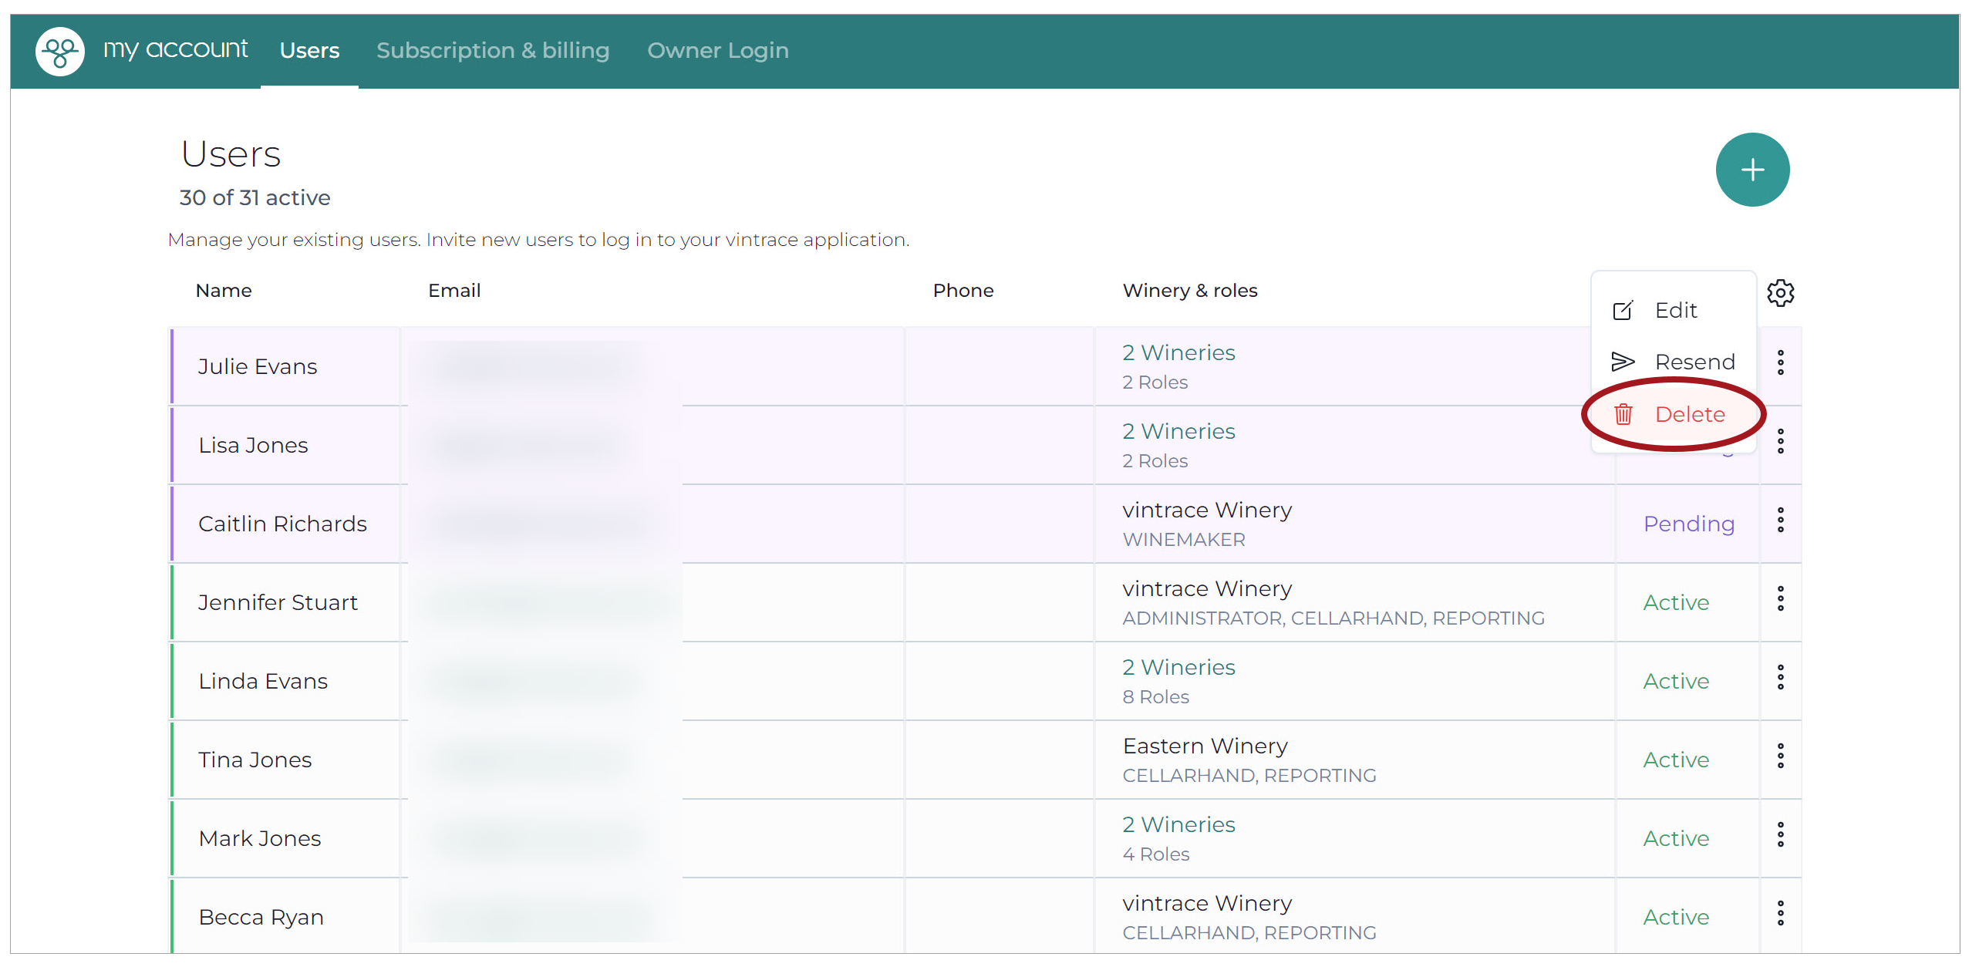Open three-dot menu for Caitlin Richards

(1780, 520)
